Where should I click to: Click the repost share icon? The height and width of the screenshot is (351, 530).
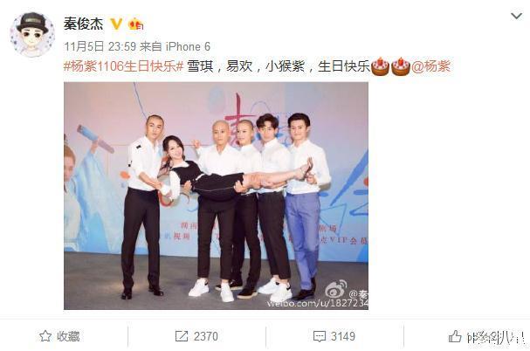click(x=182, y=336)
